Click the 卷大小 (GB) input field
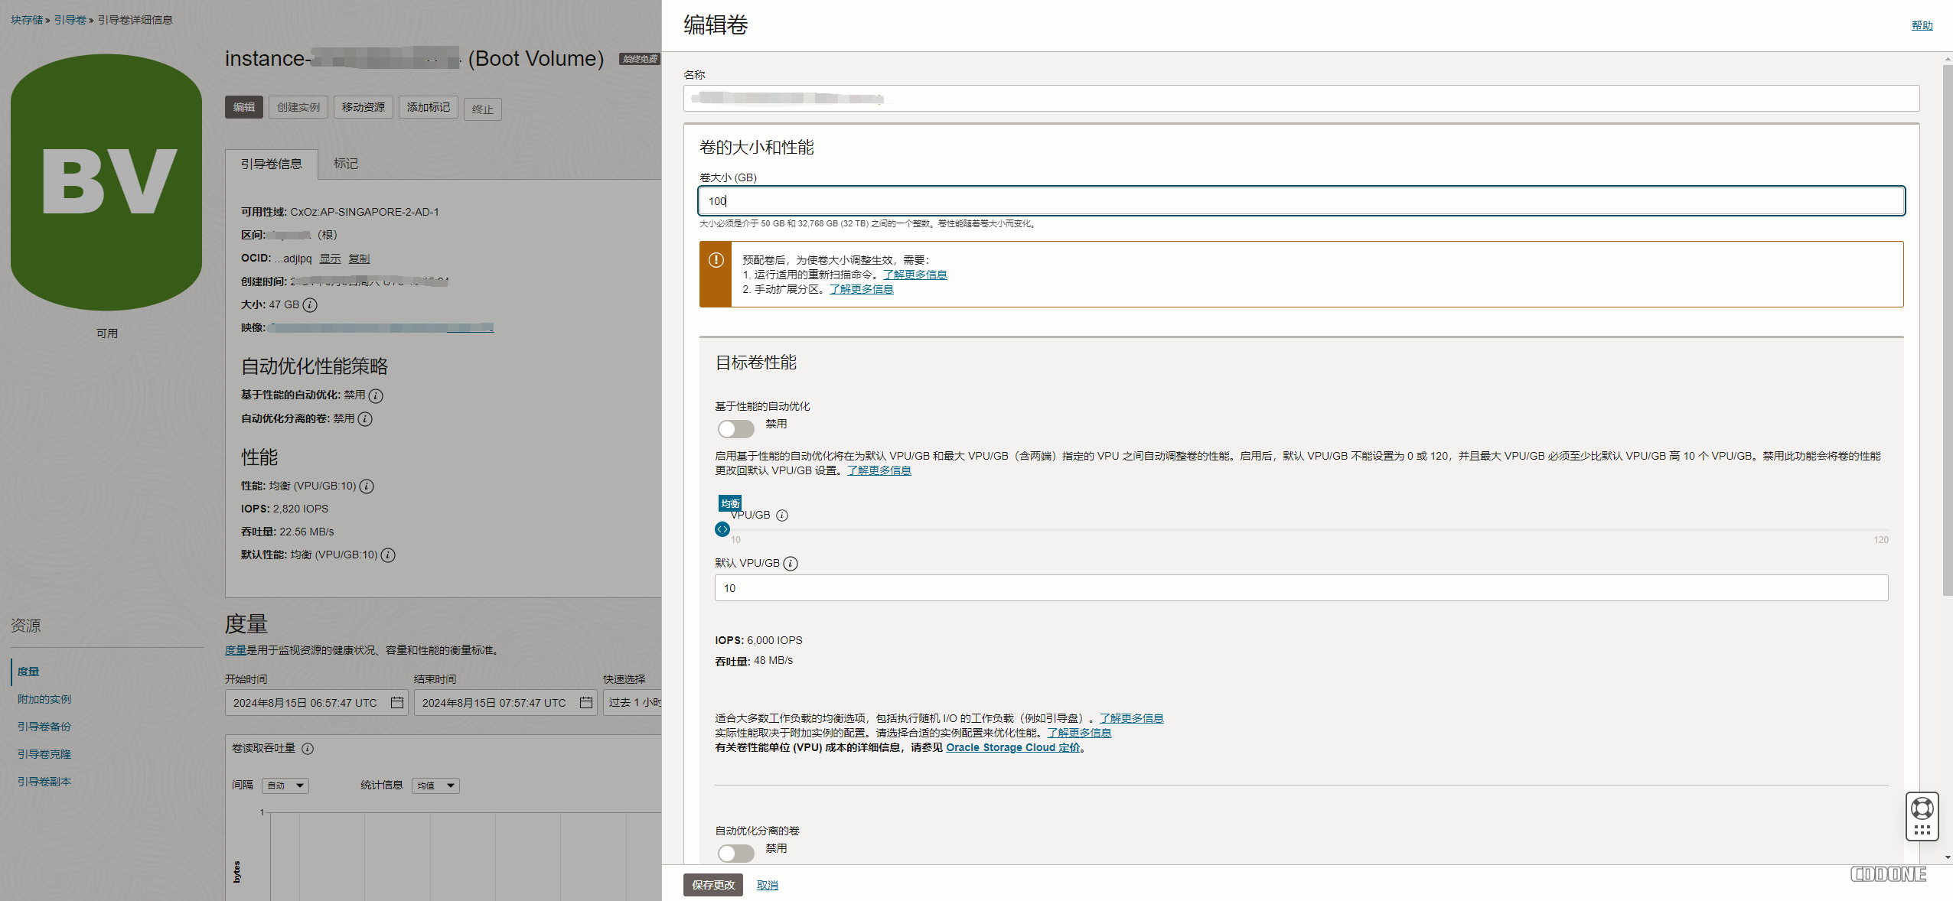Viewport: 1953px width, 901px height. [x=1301, y=201]
